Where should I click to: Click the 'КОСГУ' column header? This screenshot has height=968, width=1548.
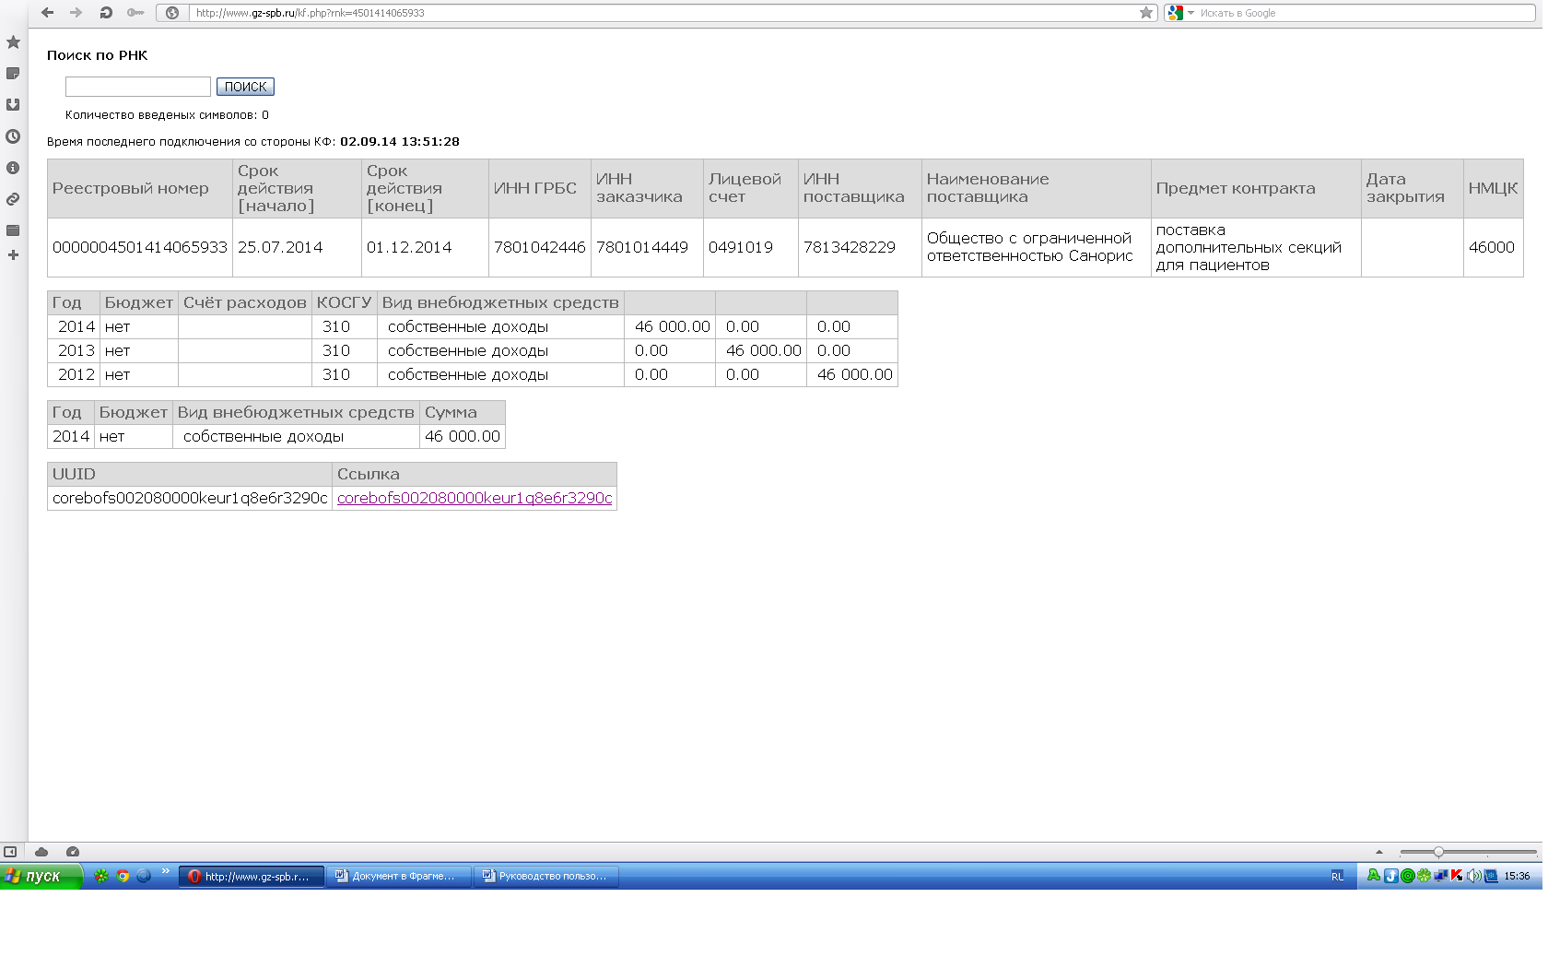[x=345, y=302]
